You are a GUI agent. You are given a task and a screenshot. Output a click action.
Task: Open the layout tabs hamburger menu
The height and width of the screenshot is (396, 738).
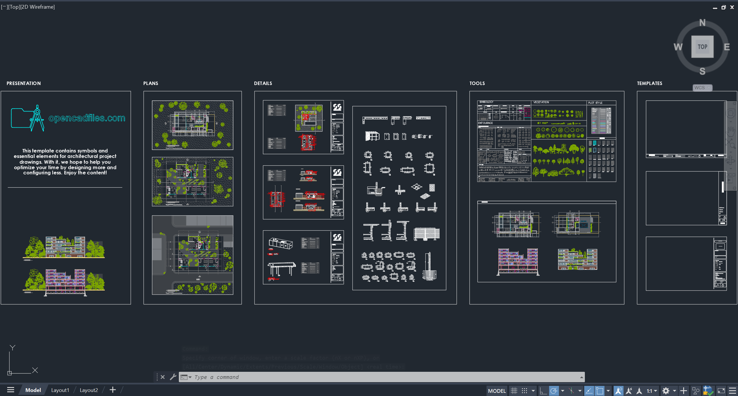[11, 390]
